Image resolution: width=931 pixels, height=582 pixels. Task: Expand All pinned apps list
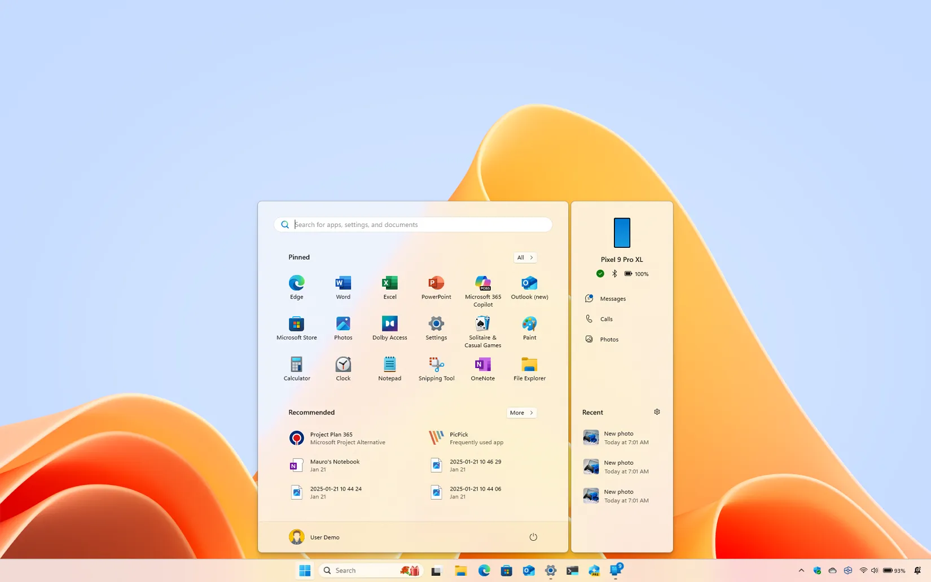524,257
